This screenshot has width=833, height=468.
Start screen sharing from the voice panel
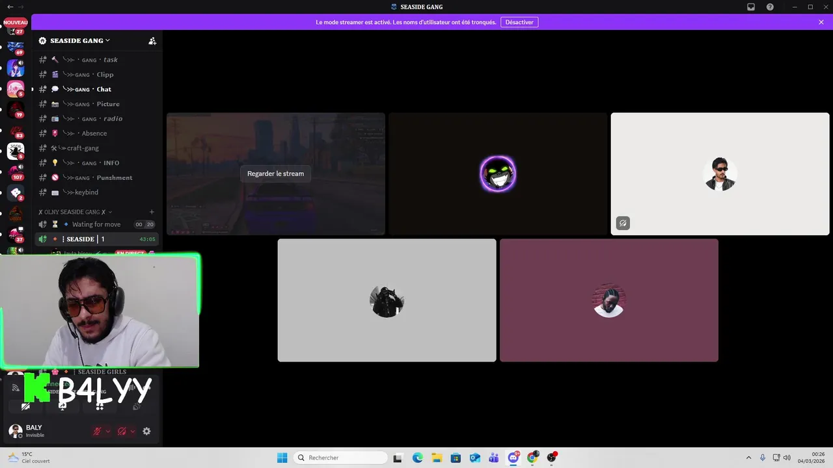tap(62, 406)
